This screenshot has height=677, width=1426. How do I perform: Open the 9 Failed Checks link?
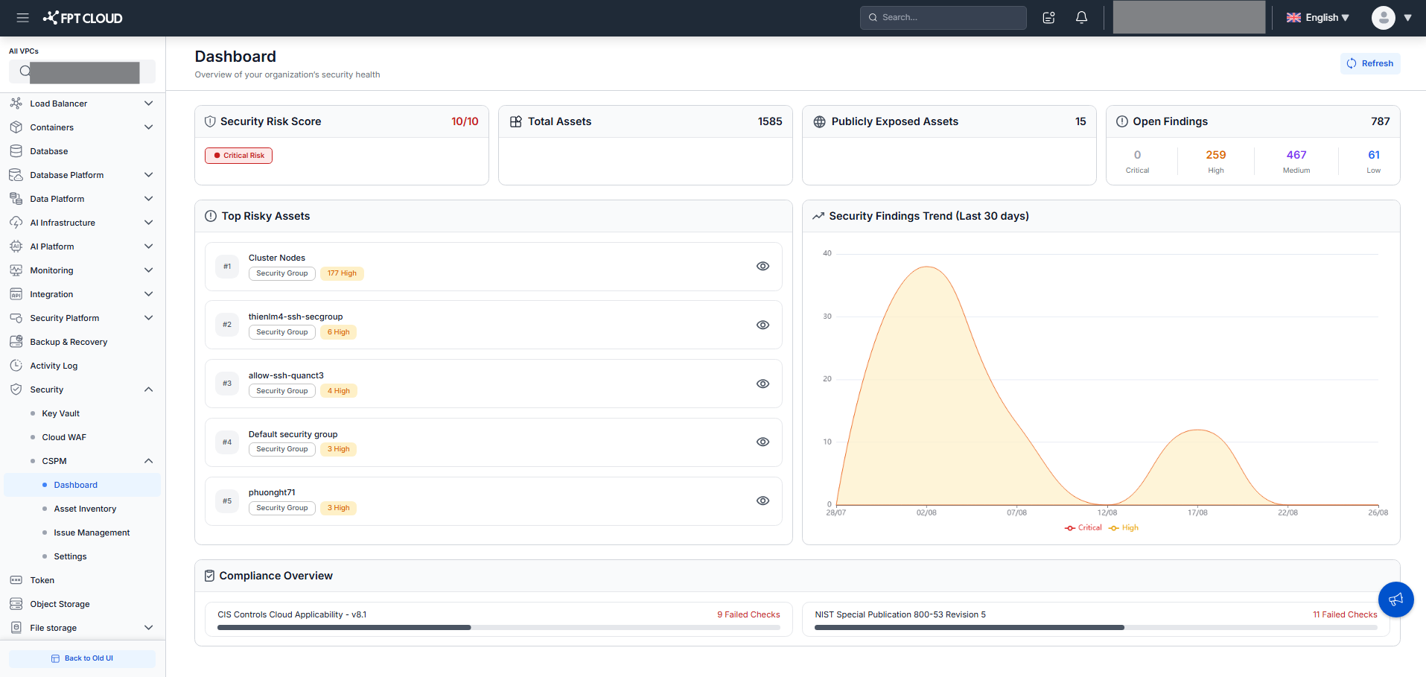coord(748,614)
